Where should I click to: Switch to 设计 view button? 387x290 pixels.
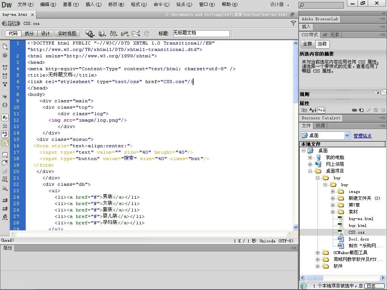pos(45,34)
